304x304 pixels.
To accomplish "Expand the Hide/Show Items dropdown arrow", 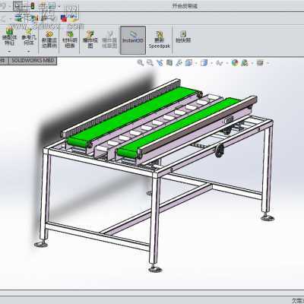I will (x=226, y=63).
